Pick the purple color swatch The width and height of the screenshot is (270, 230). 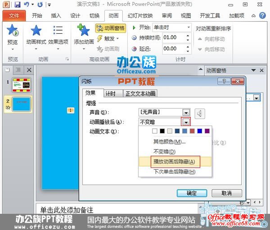click(x=207, y=131)
